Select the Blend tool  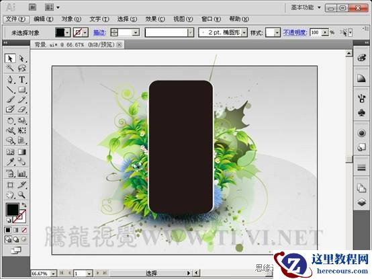tap(22, 162)
